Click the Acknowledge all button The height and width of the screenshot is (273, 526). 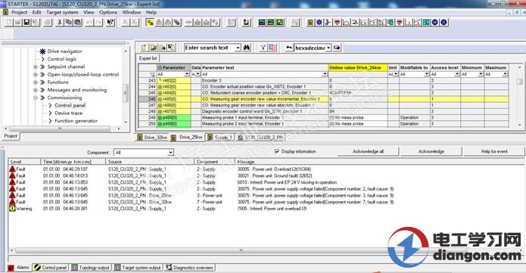pos(368,151)
